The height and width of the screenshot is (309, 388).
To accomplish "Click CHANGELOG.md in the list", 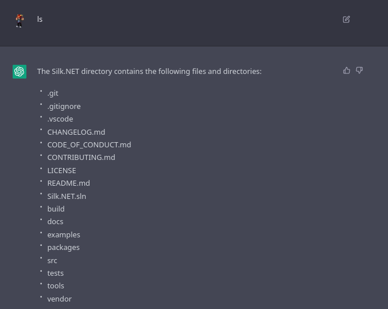I will point(76,132).
